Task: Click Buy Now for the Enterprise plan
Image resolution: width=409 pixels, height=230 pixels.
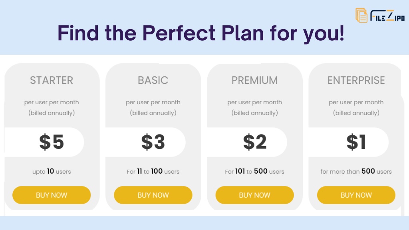Action: (356, 195)
